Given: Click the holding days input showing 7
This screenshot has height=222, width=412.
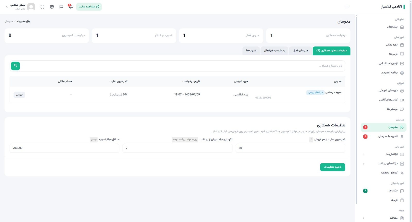Looking at the screenshot, I should (177, 148).
